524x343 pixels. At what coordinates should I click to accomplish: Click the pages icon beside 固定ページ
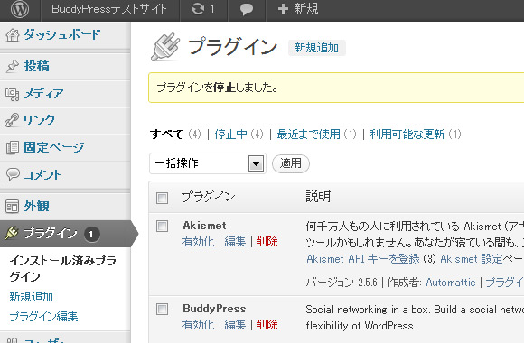click(x=13, y=148)
